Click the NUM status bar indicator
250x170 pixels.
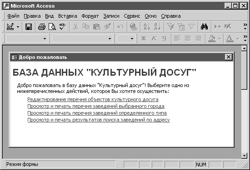tap(201, 165)
